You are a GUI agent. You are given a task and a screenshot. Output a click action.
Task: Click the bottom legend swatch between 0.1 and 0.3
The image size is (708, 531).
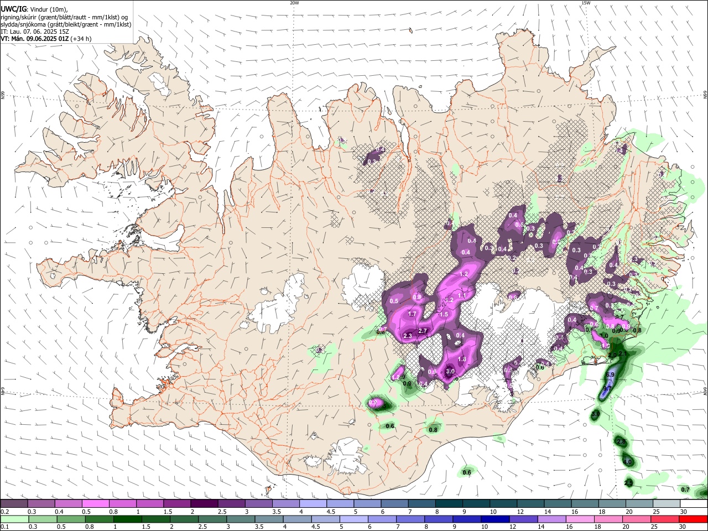[14, 519]
